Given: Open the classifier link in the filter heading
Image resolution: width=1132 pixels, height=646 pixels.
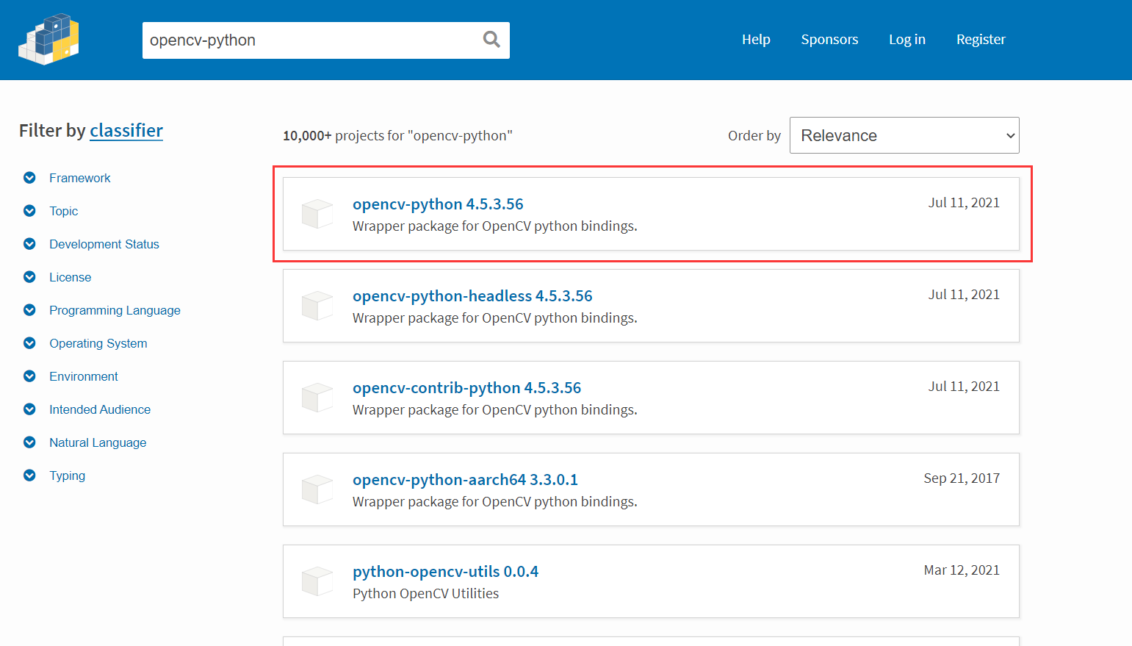Looking at the screenshot, I should pos(126,130).
